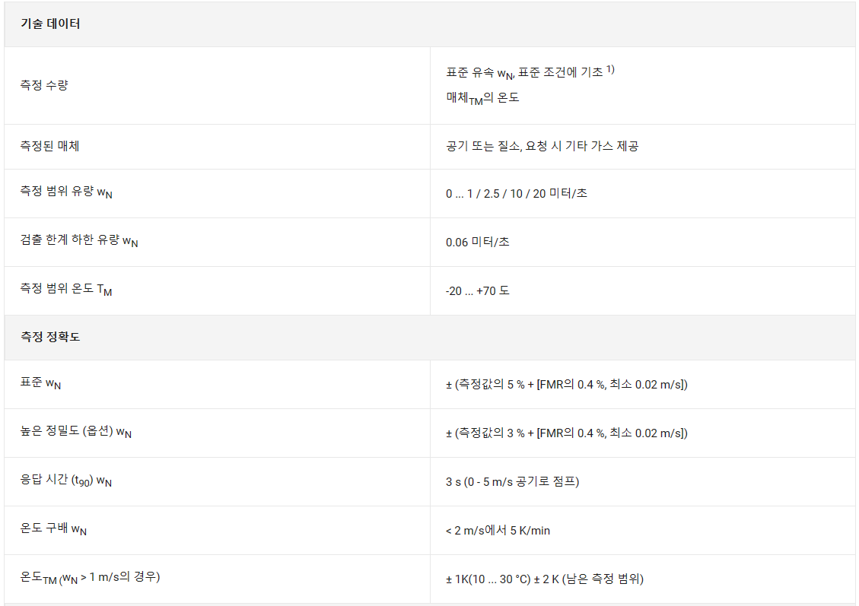Click the 측정 범위 온도 TM label
859x606 pixels.
pyautogui.click(x=66, y=290)
